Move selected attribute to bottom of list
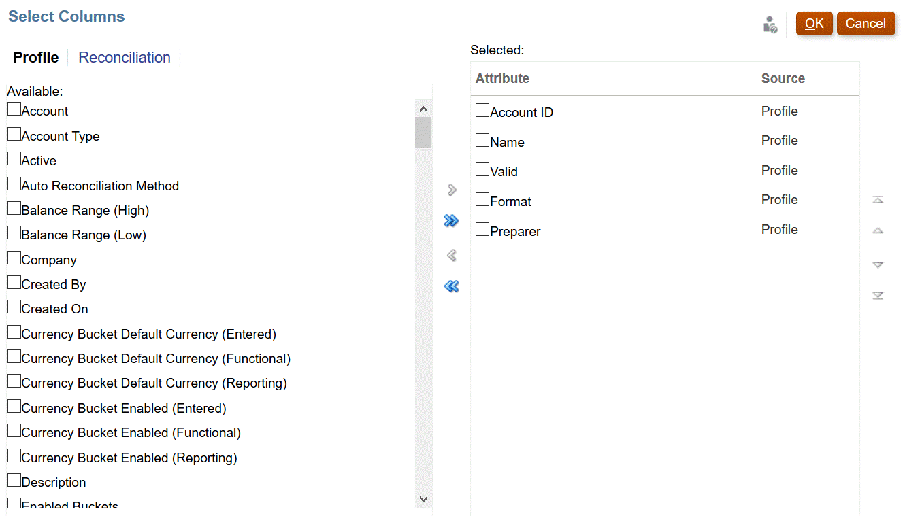Image resolution: width=905 pixels, height=516 pixels. tap(878, 297)
